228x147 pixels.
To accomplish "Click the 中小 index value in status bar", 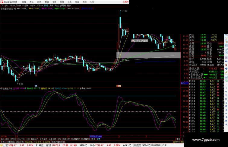I will pos(99,145).
